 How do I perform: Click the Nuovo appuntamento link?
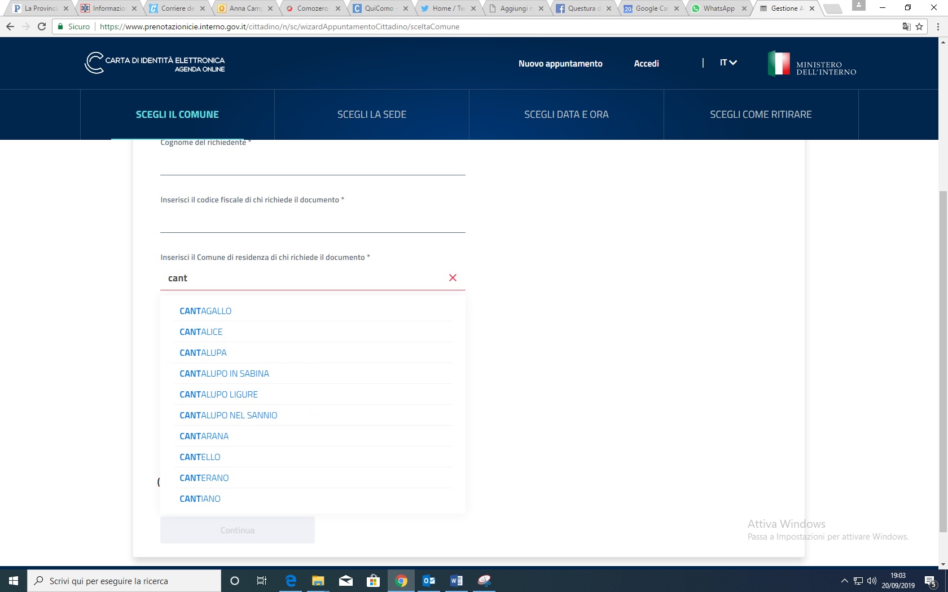(560, 64)
